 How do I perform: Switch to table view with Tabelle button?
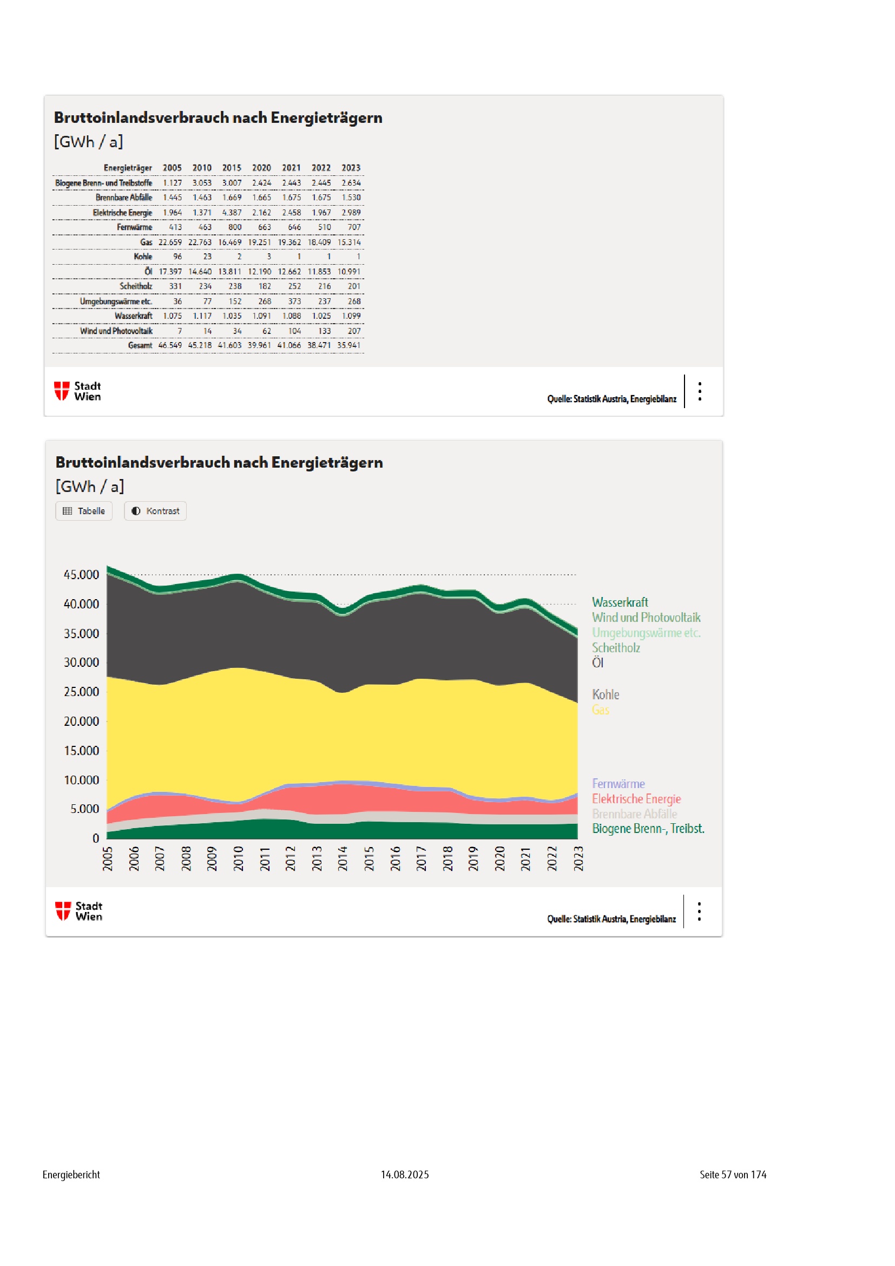click(x=84, y=511)
